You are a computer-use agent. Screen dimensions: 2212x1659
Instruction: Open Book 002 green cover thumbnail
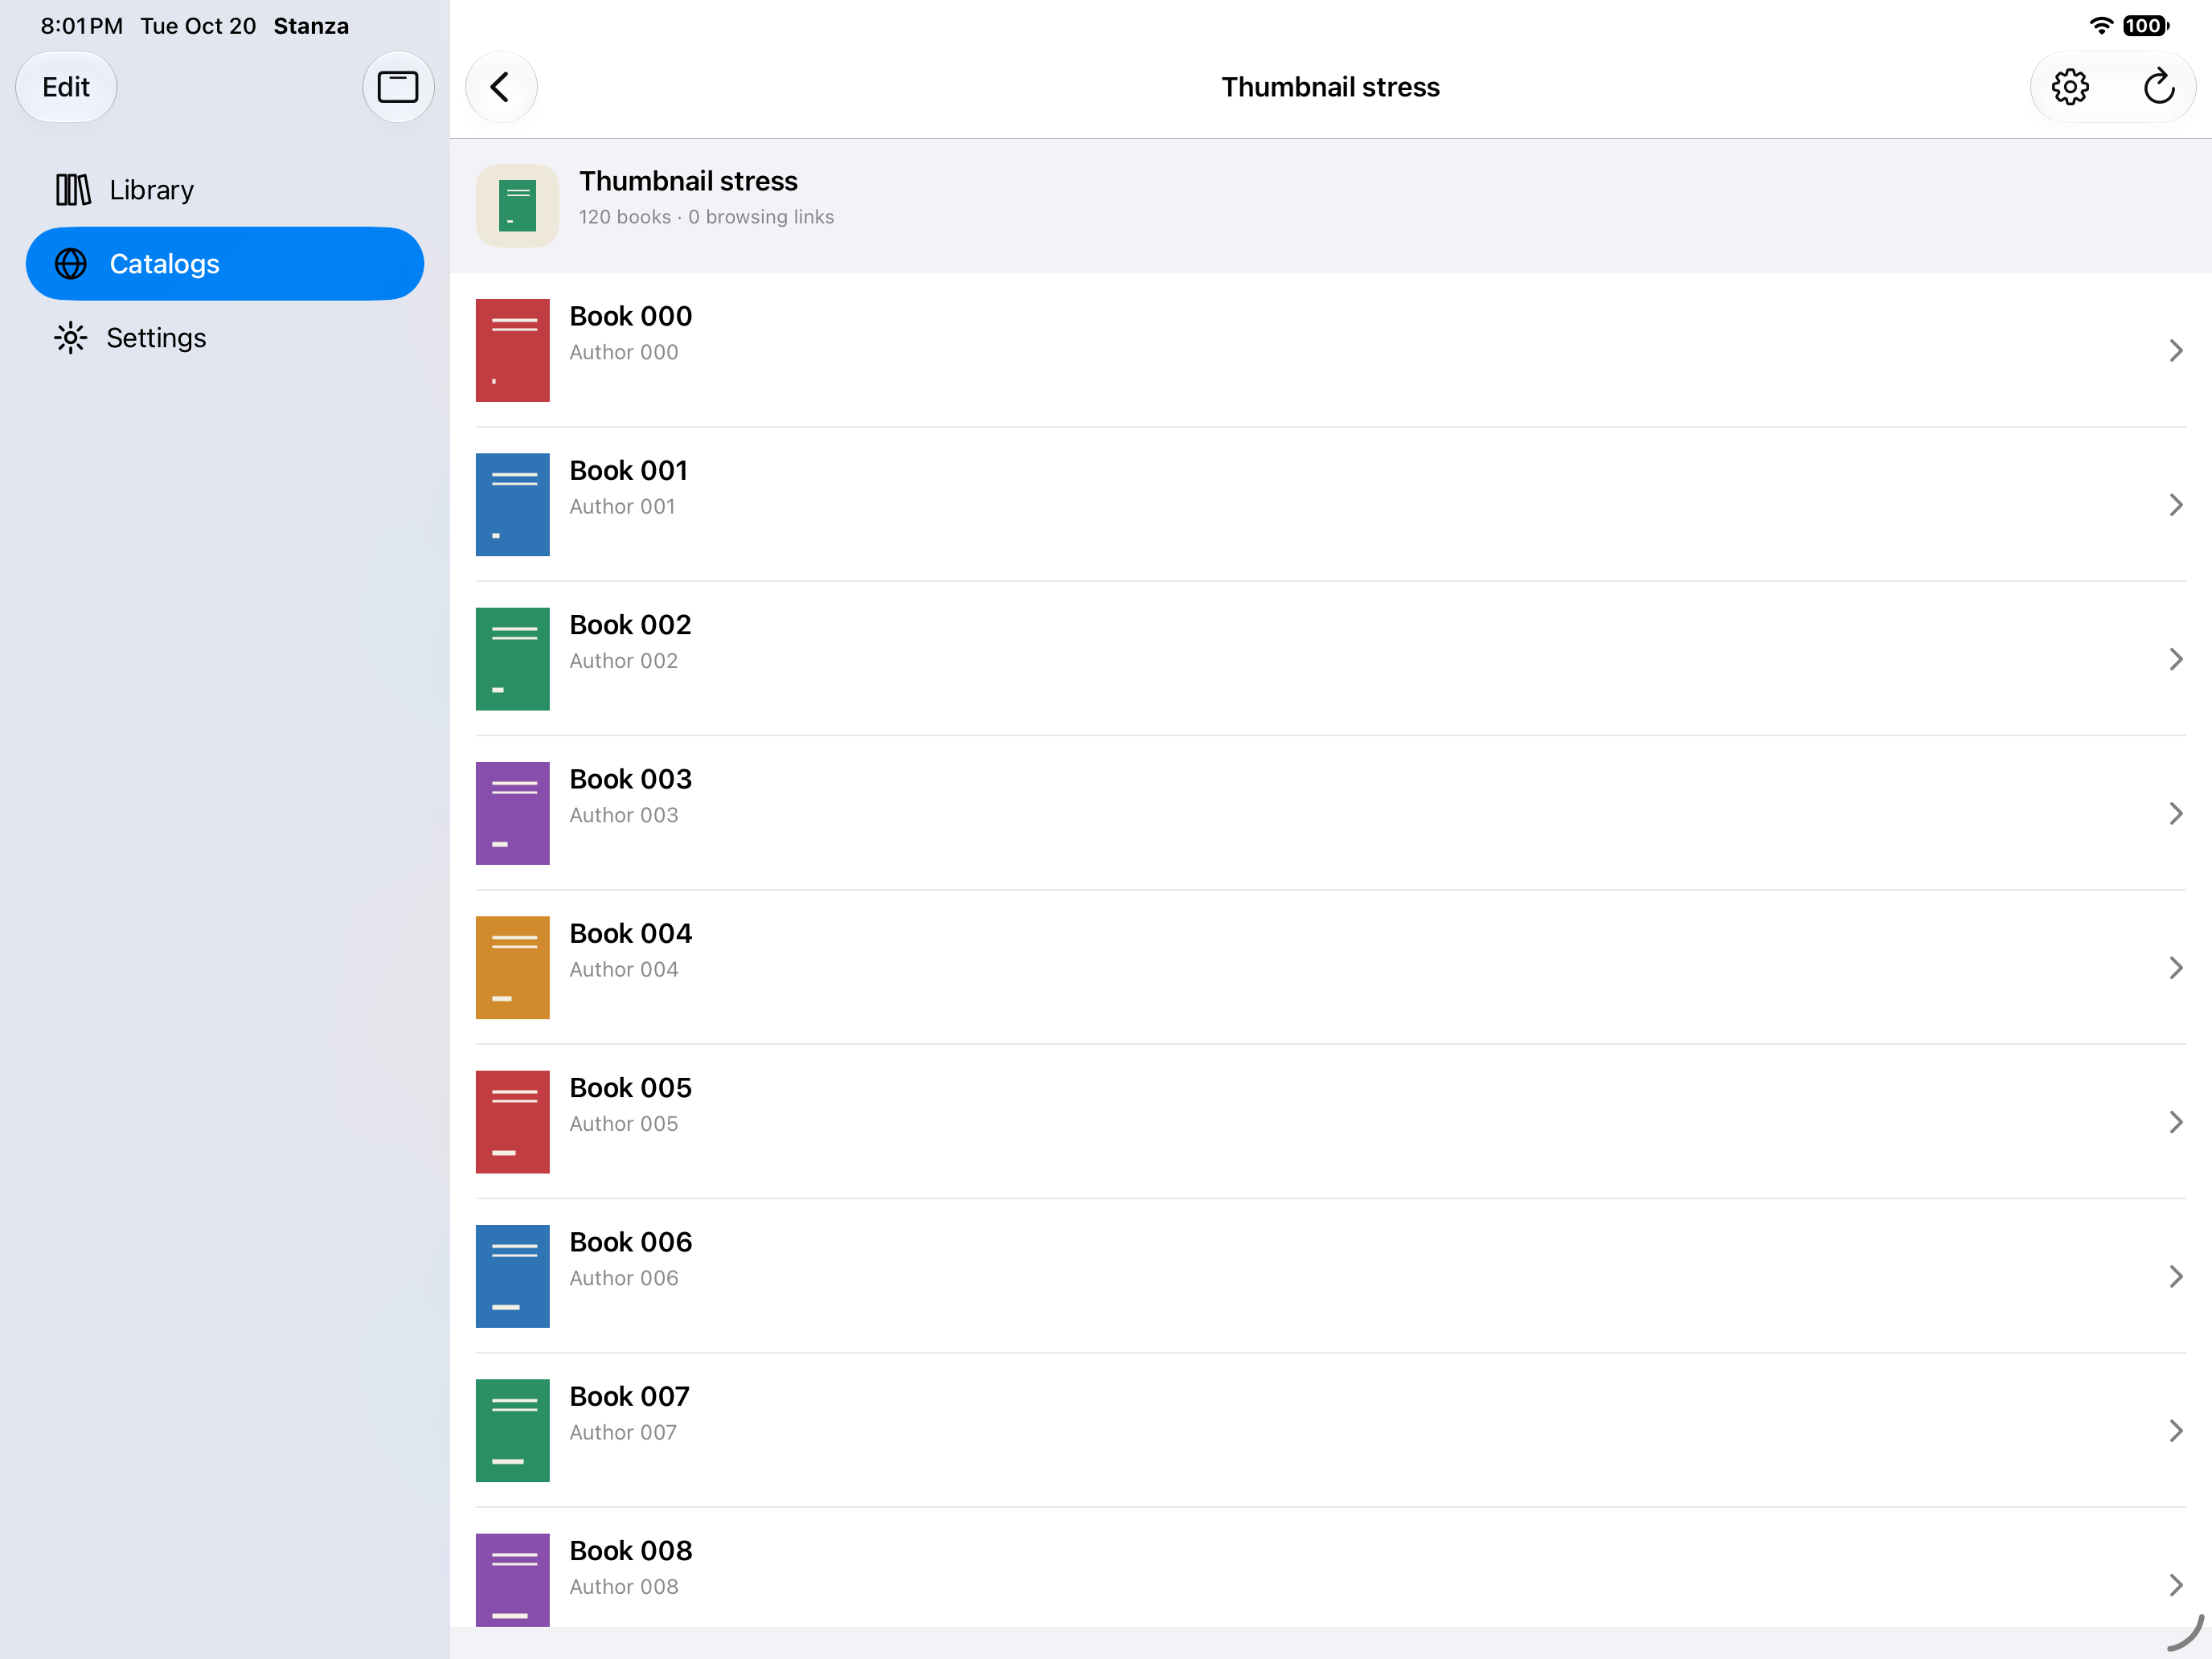512,659
